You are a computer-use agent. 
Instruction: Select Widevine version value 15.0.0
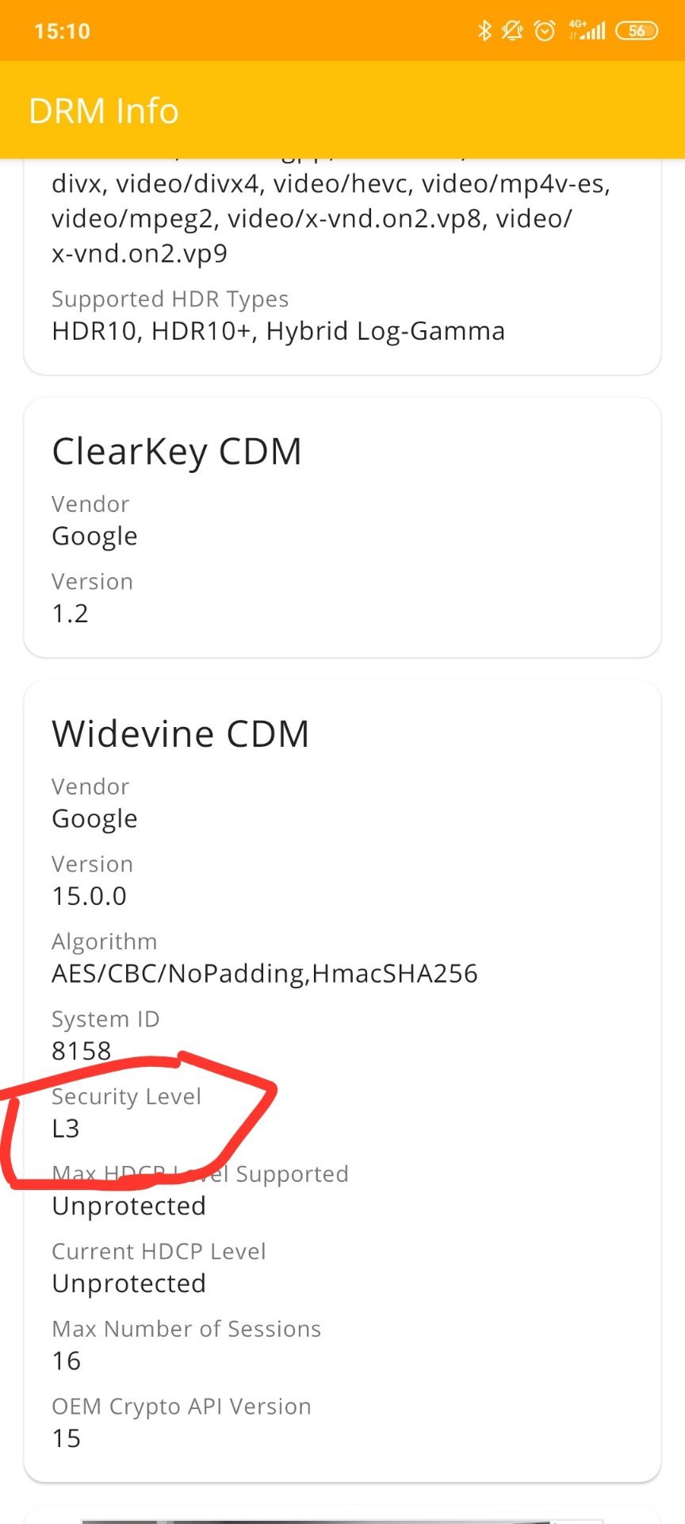pyautogui.click(x=90, y=896)
